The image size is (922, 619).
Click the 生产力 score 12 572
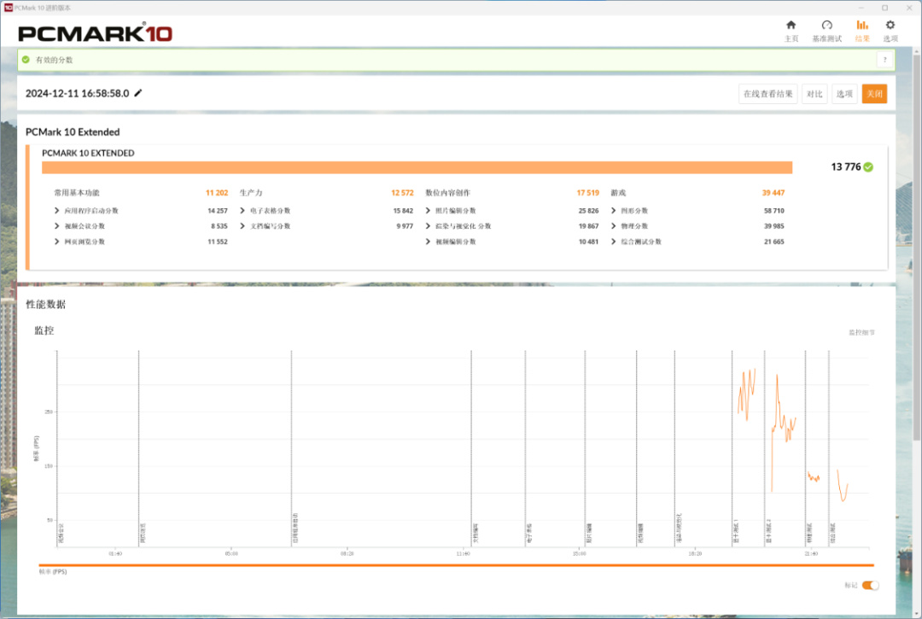pos(402,193)
